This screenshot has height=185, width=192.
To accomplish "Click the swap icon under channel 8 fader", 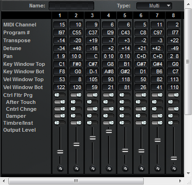I will click(x=174, y=168).
